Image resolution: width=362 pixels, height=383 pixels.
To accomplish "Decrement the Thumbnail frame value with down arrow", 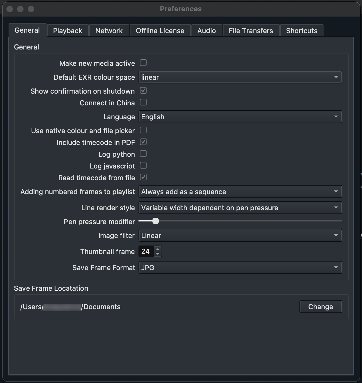I will click(x=158, y=254).
